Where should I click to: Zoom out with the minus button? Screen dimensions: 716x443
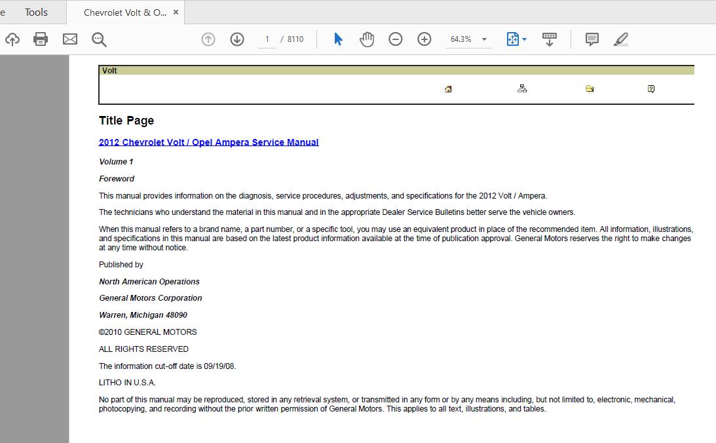tap(396, 39)
